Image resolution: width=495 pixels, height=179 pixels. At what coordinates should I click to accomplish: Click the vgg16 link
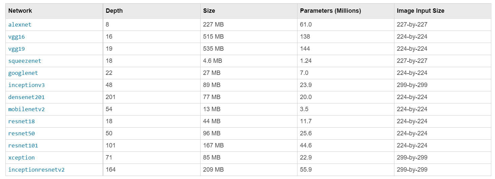16,37
